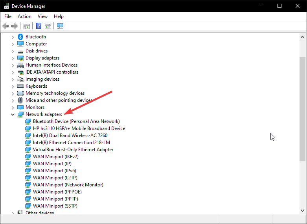The image size is (307, 224).
Task: Click the Imaging devices camera icon
Action: click(x=20, y=79)
